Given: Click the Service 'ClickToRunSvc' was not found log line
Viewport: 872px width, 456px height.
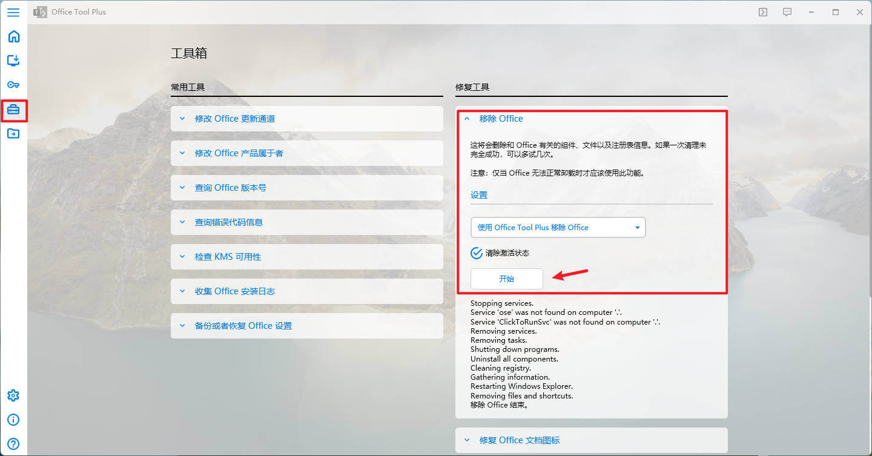Looking at the screenshot, I should coord(565,322).
